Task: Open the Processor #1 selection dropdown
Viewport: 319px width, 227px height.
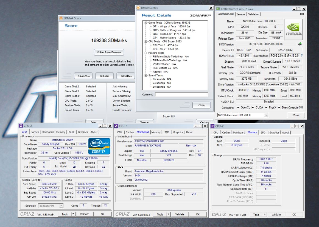Action: pyautogui.click(x=61, y=206)
